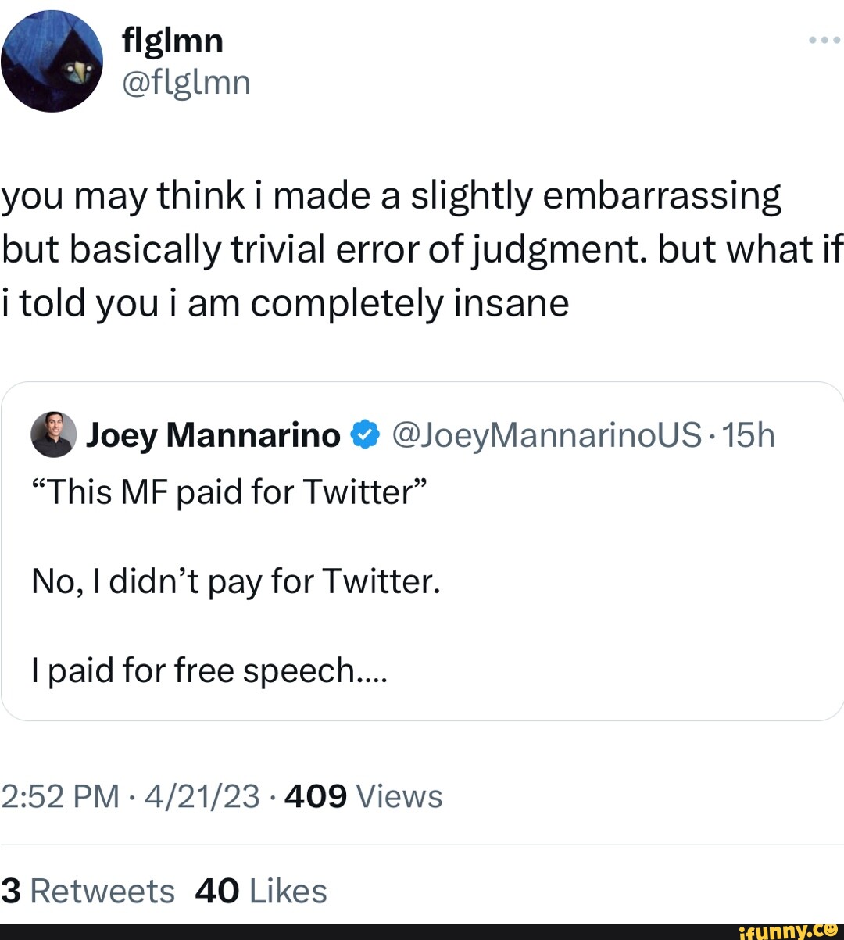Click the black bottom bar
This screenshot has height=940, width=844.
[x=352, y=931]
